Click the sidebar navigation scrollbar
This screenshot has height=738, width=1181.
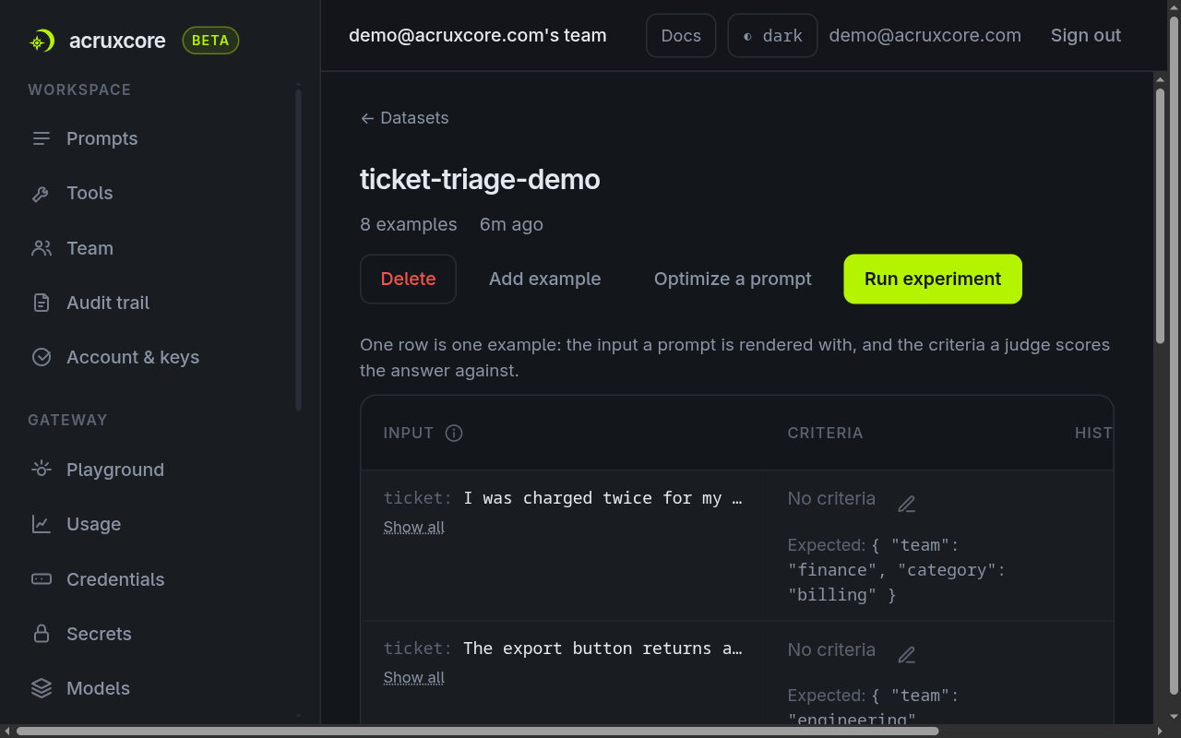click(298, 249)
